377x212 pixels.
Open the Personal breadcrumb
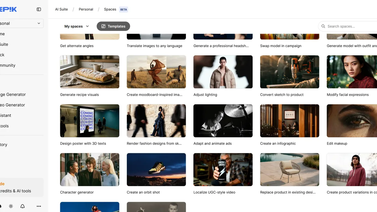(x=86, y=9)
